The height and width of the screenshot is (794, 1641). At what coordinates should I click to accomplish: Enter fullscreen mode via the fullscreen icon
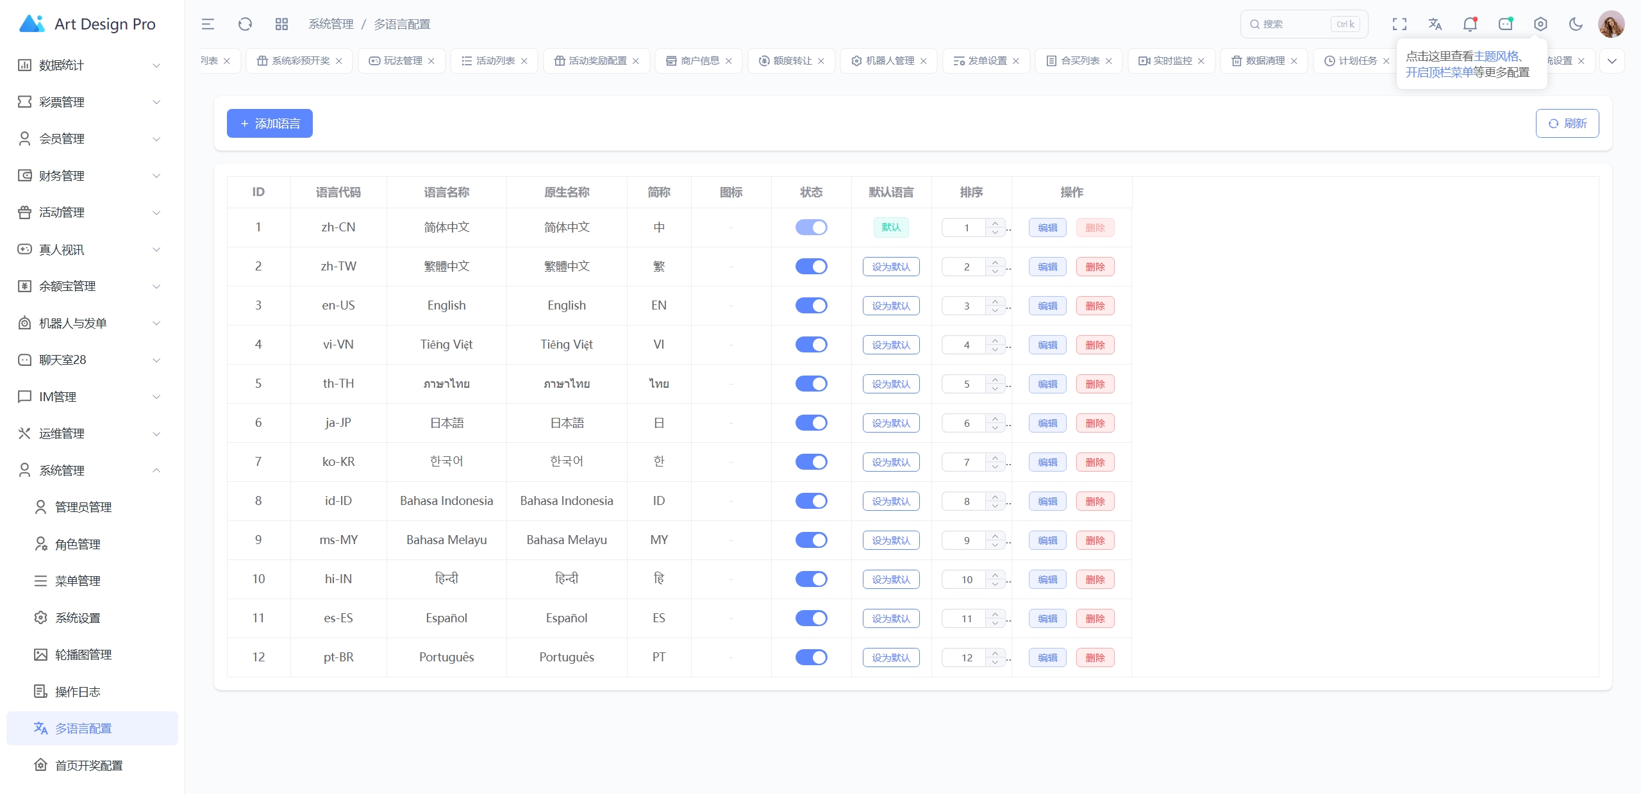(x=1399, y=24)
